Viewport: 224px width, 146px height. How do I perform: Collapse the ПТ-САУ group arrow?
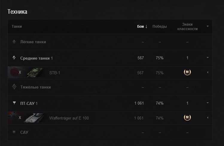(x=208, y=103)
